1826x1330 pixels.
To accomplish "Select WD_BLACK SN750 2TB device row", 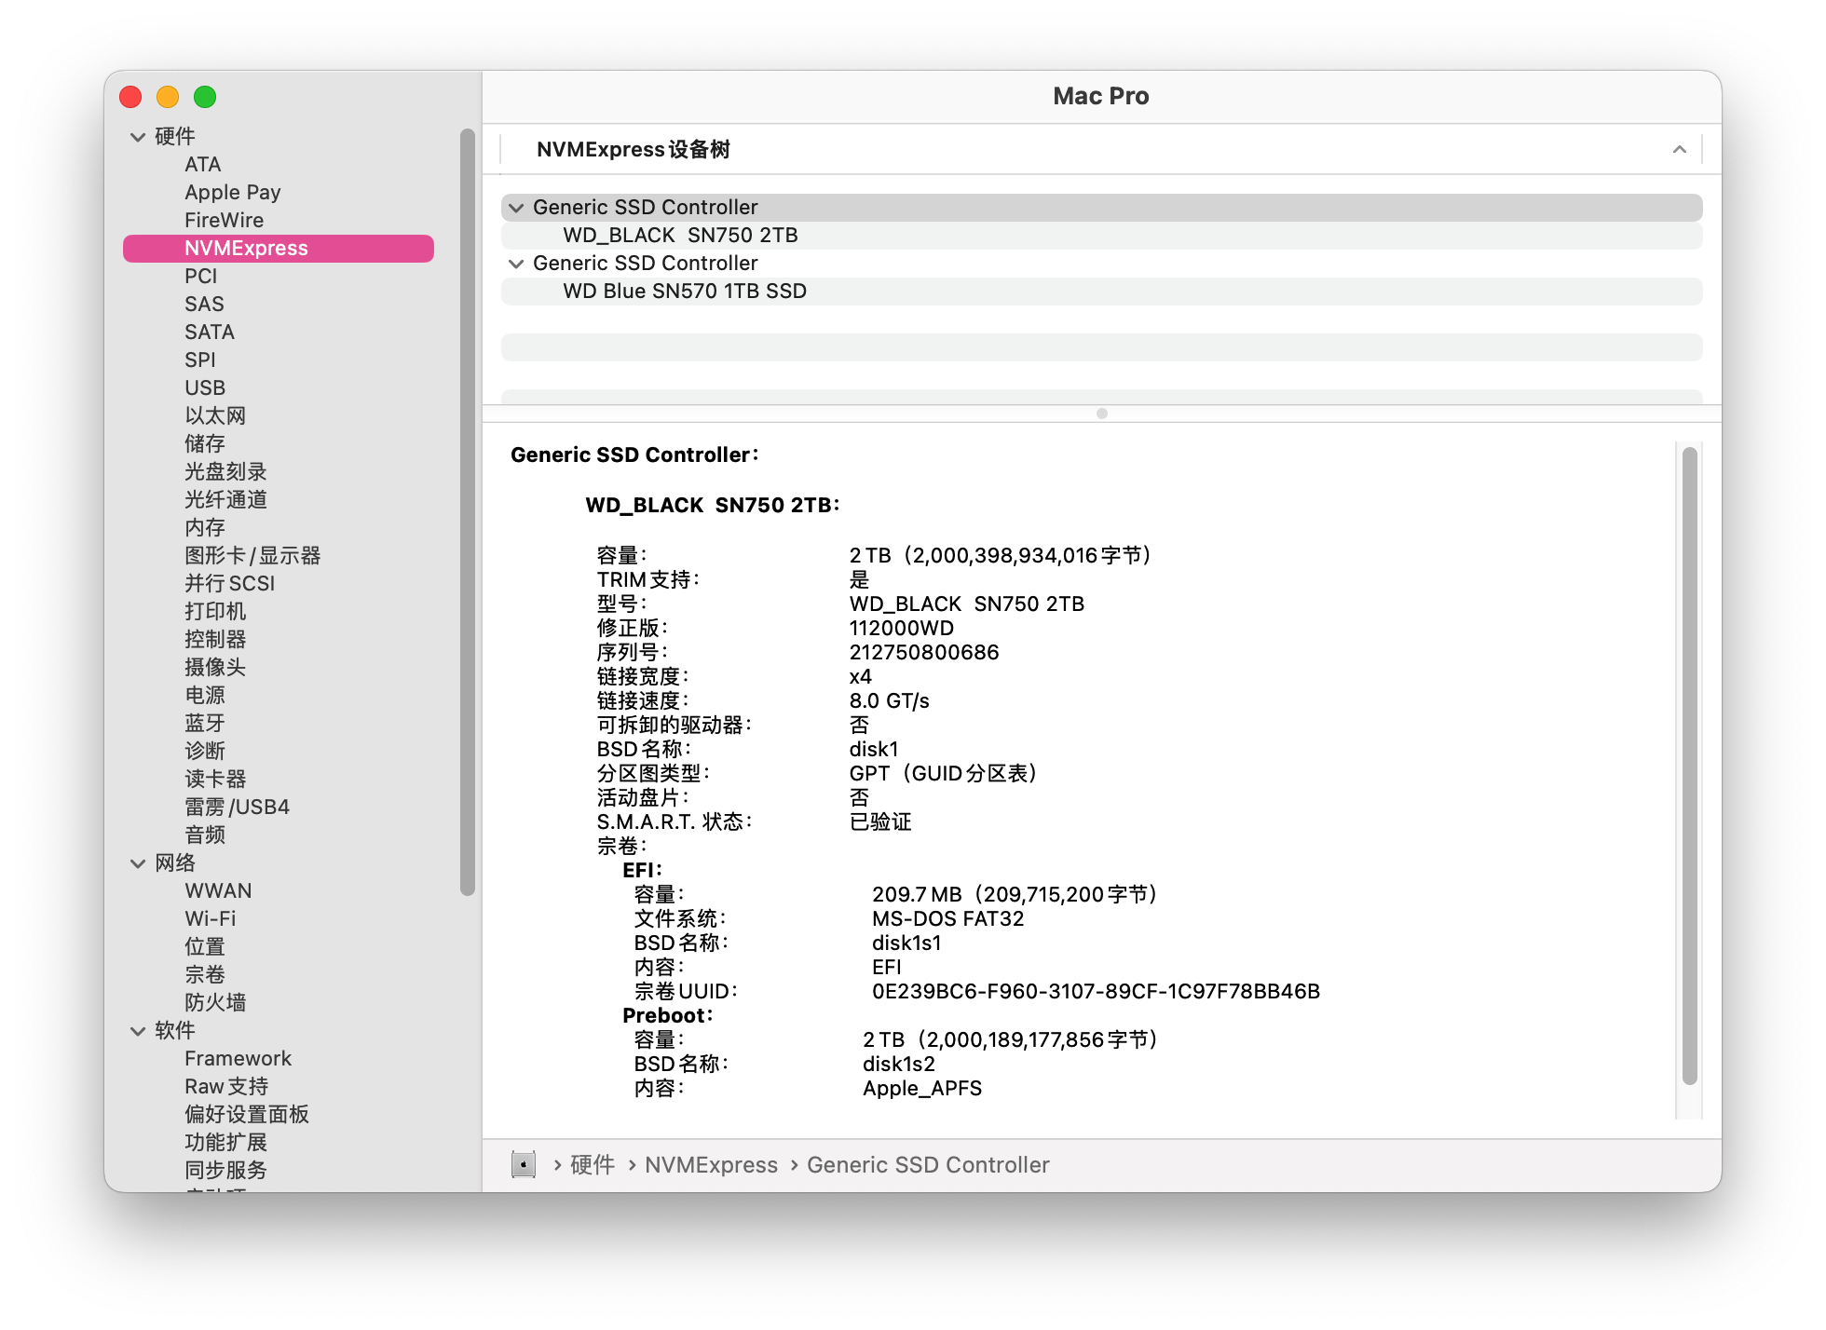I will coord(680,236).
